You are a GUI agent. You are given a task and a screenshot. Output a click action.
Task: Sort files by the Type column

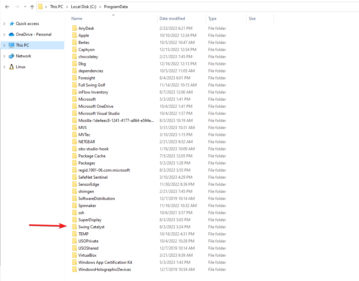point(212,19)
